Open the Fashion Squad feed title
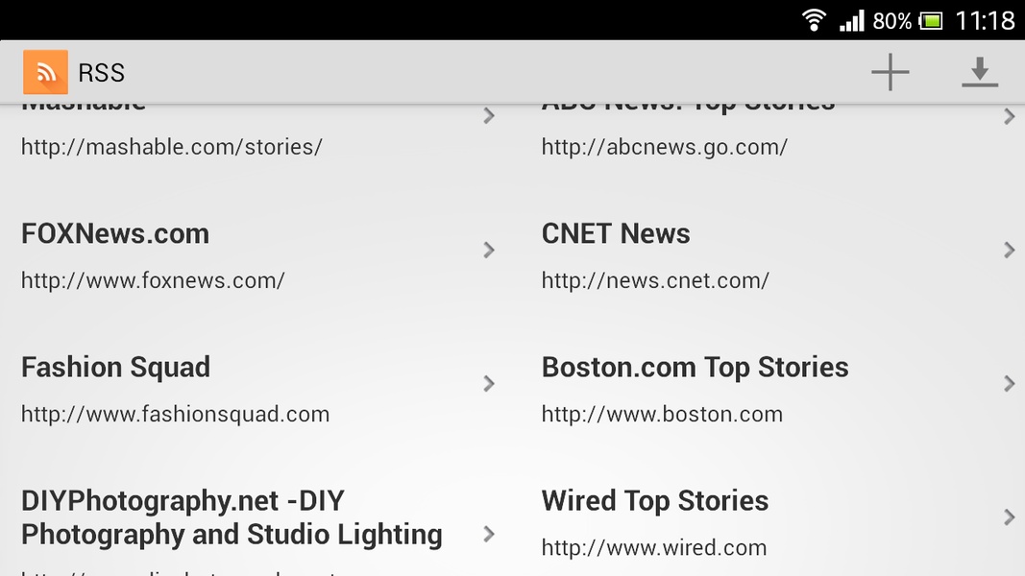The height and width of the screenshot is (576, 1025). click(x=115, y=368)
